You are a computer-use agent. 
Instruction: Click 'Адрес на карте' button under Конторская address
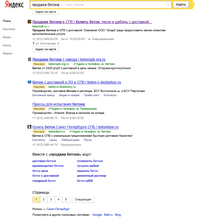(x=46, y=49)
